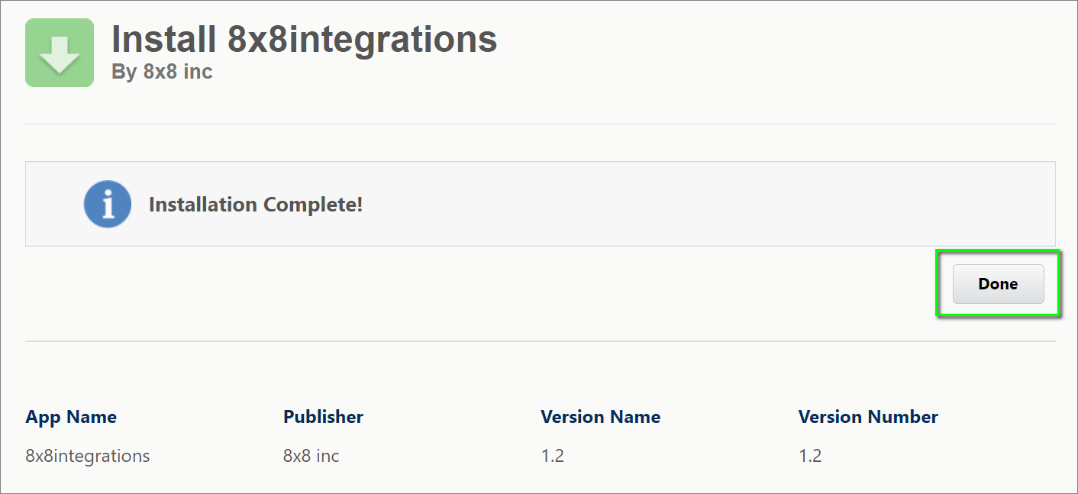Click the Publisher column header
This screenshot has height=494, width=1078.
(323, 417)
